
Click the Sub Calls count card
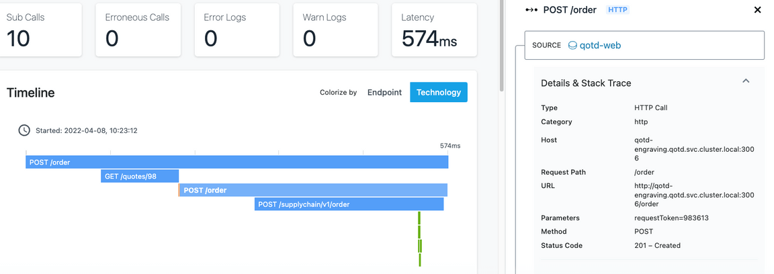pyautogui.click(x=40, y=30)
